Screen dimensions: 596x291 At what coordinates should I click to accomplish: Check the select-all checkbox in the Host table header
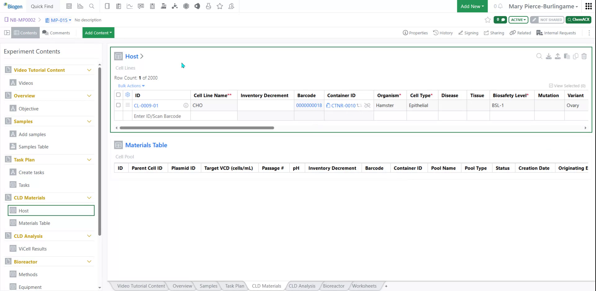click(x=118, y=95)
